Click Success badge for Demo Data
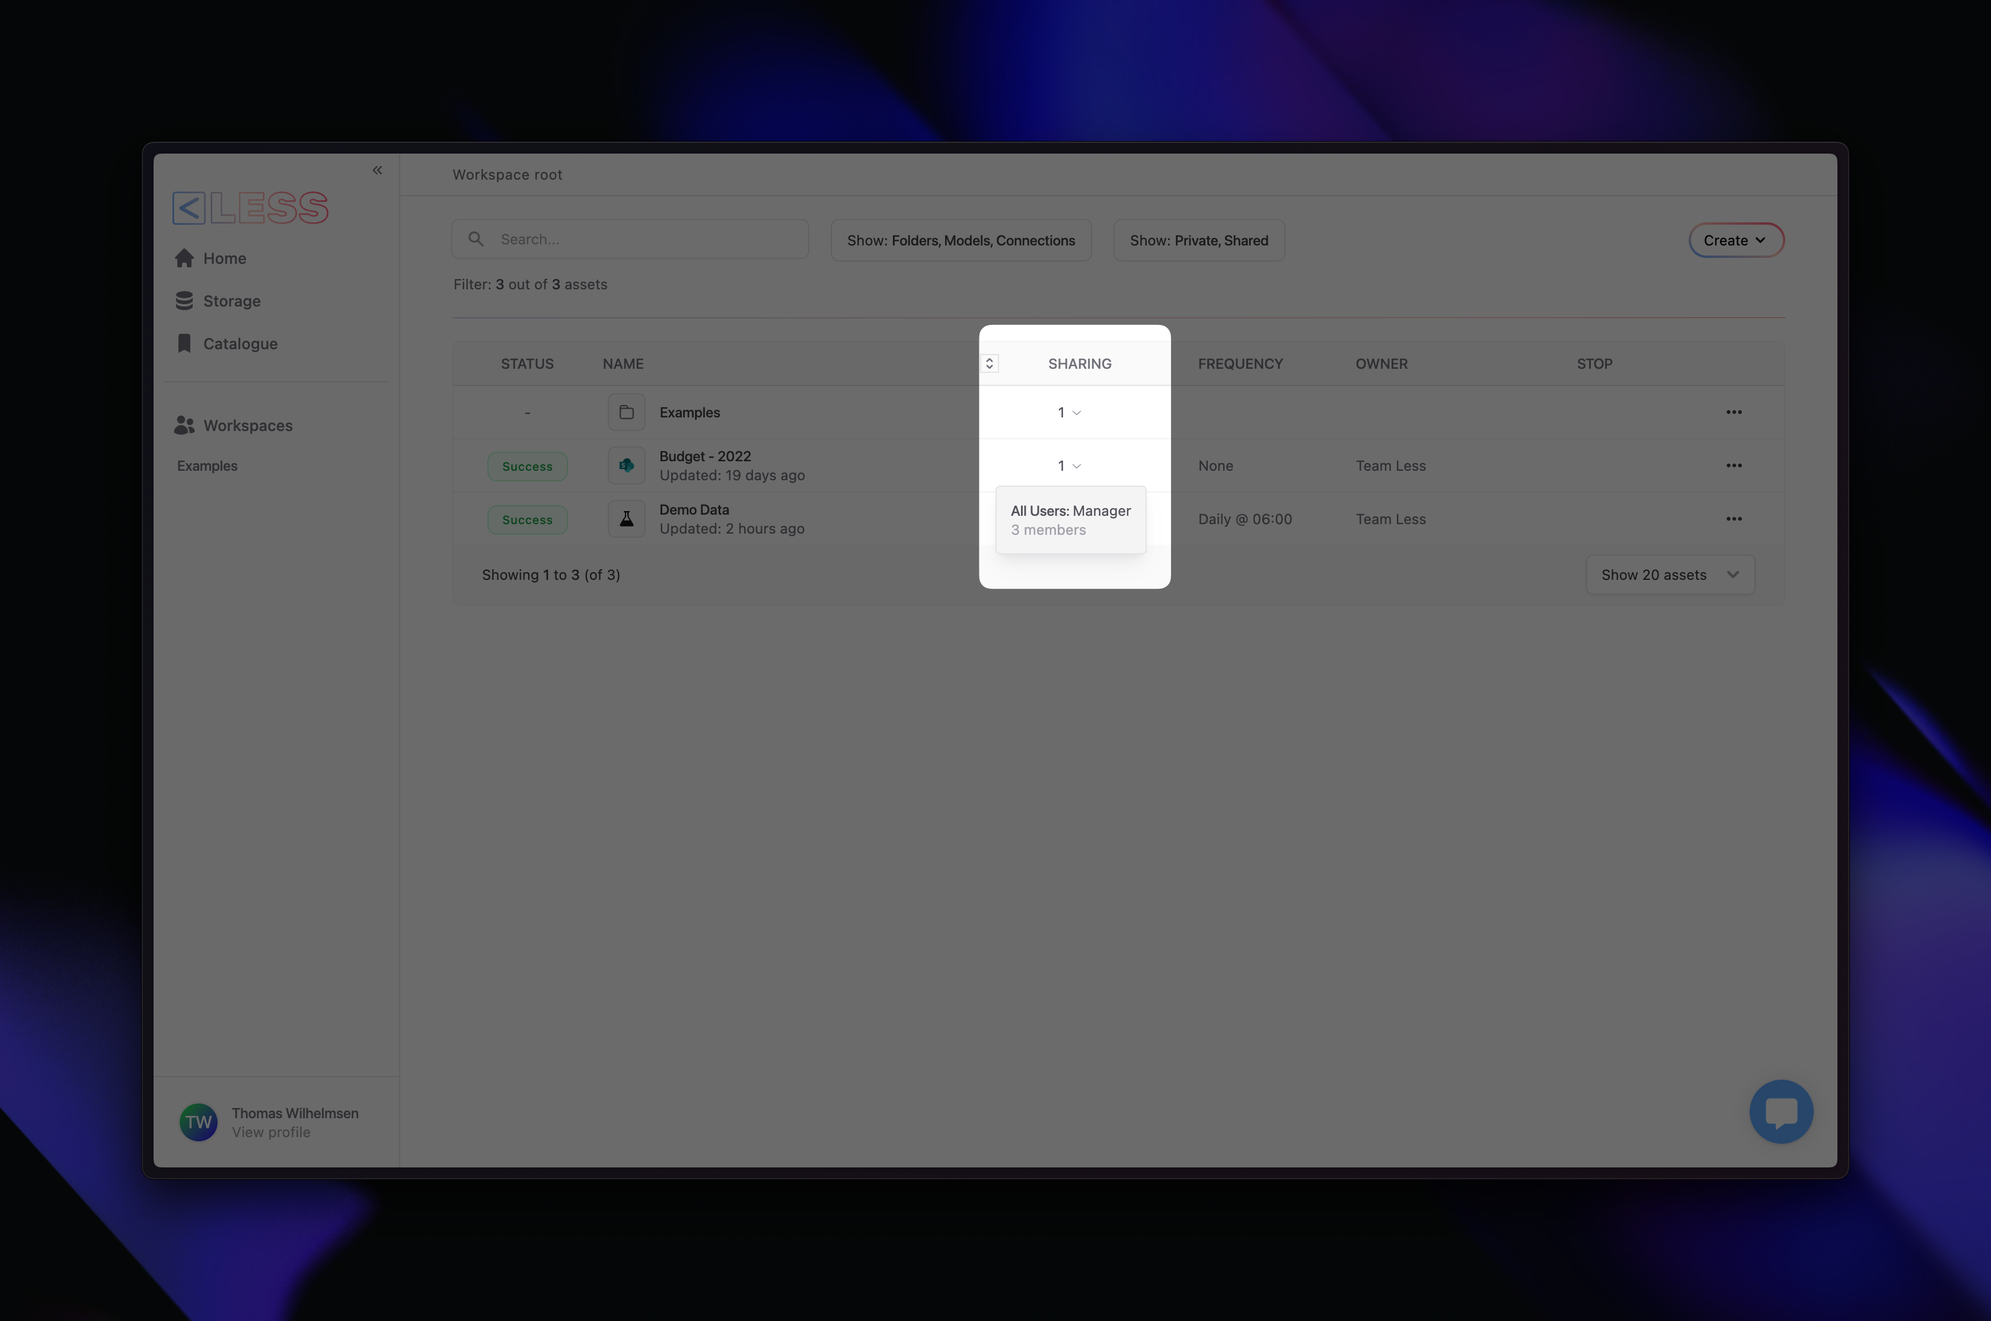 [x=527, y=520]
